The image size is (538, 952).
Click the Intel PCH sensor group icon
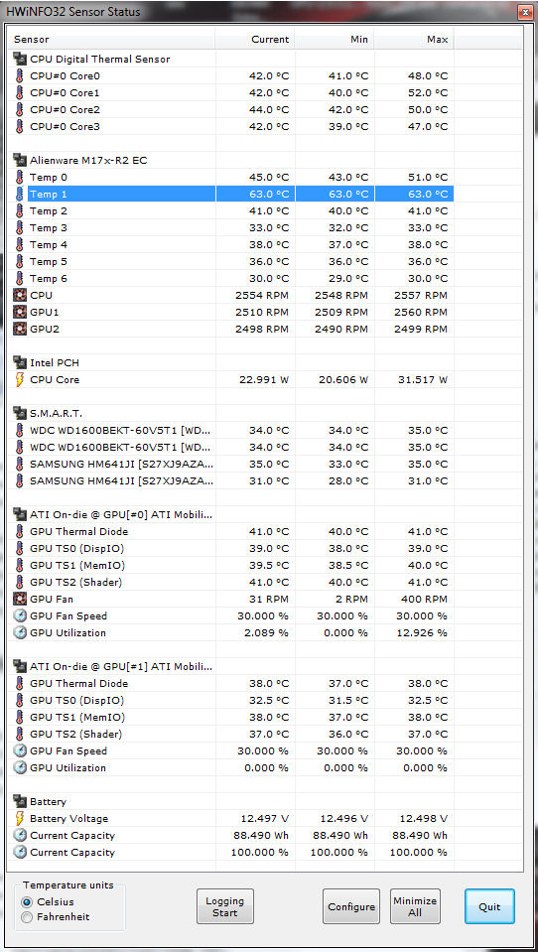[x=20, y=362]
